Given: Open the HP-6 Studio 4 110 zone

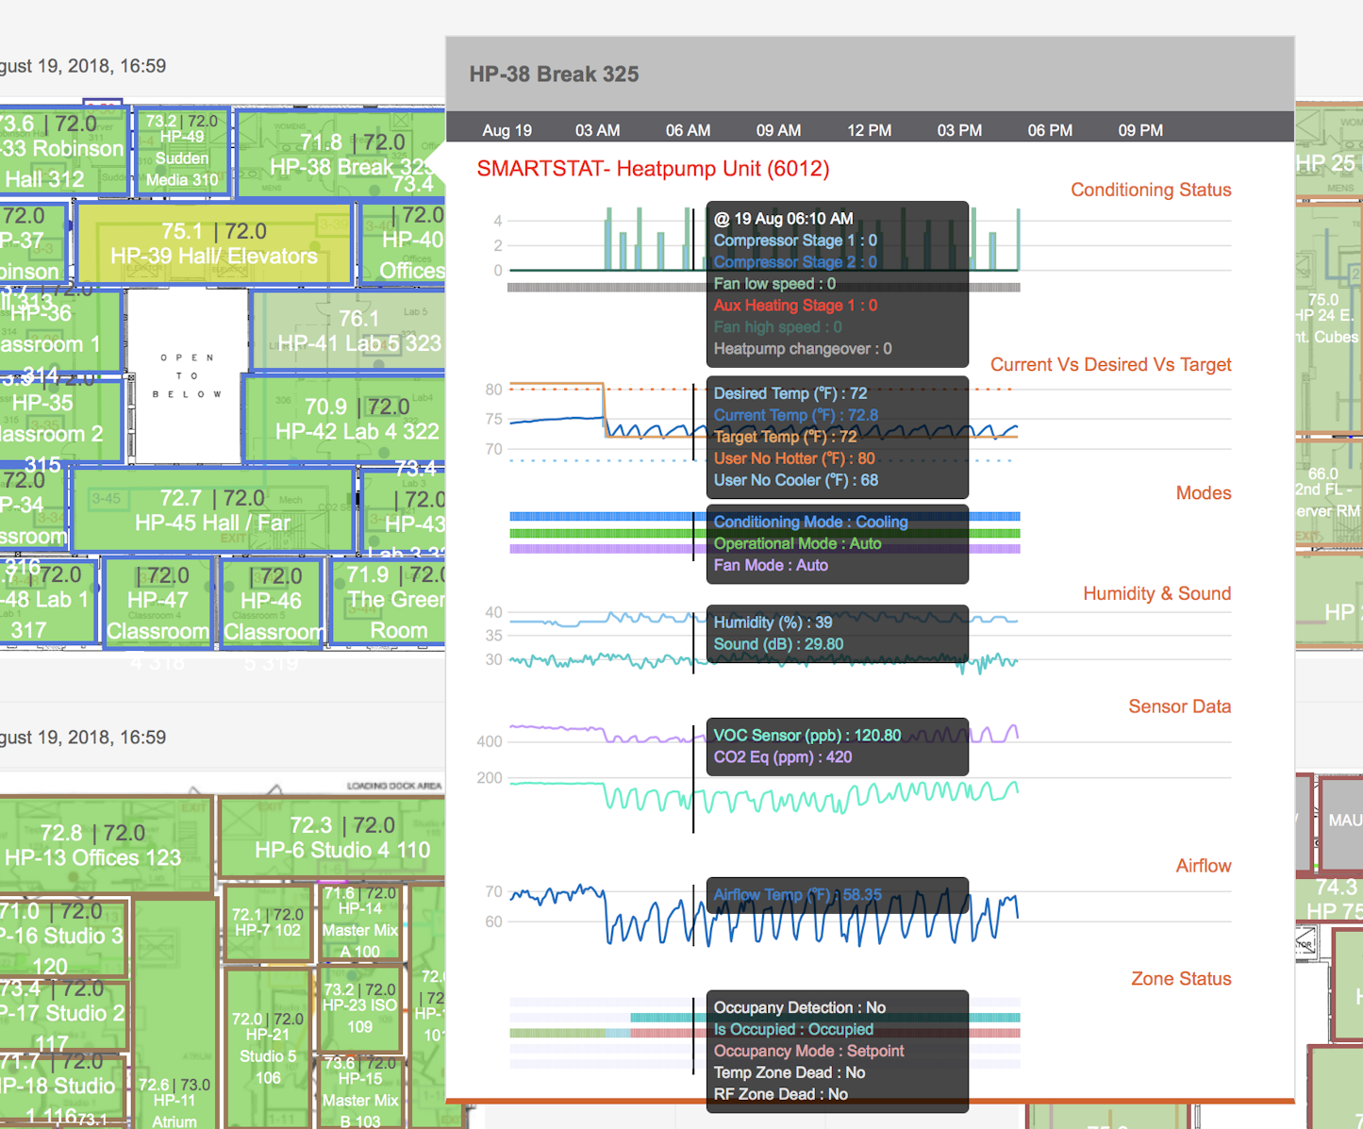Looking at the screenshot, I should pyautogui.click(x=341, y=838).
